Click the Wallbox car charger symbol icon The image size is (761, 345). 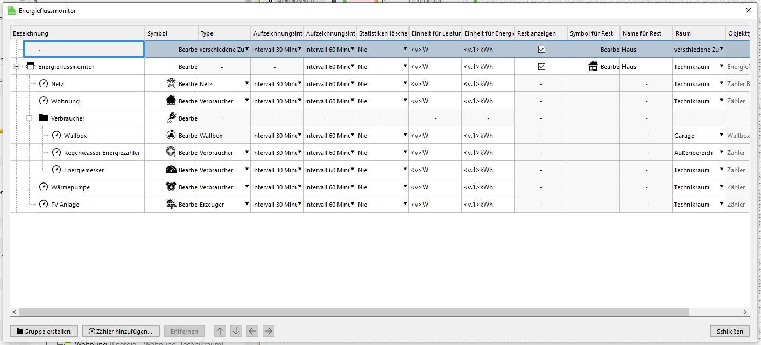click(171, 135)
